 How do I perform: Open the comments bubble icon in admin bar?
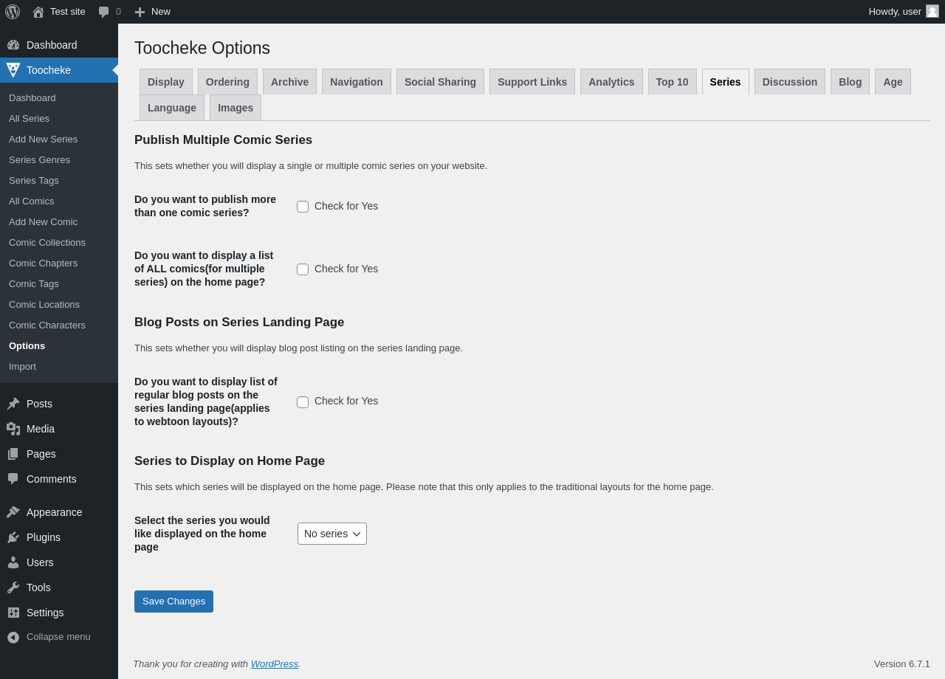[104, 12]
